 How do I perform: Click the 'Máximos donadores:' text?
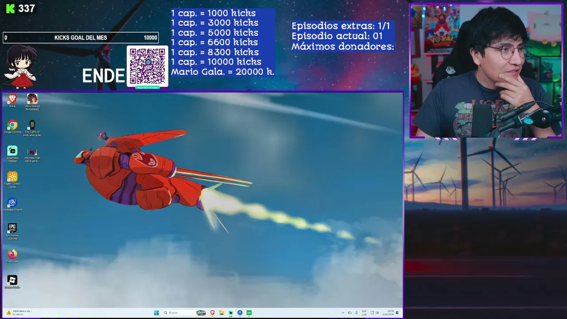[x=342, y=46]
